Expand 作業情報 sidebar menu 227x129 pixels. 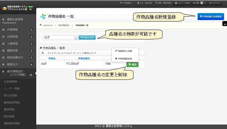point(18,30)
